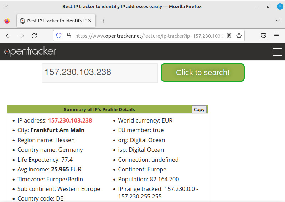Click Sub continent: Western Europe entry
This screenshot has height=202, width=285.
(x=59, y=189)
